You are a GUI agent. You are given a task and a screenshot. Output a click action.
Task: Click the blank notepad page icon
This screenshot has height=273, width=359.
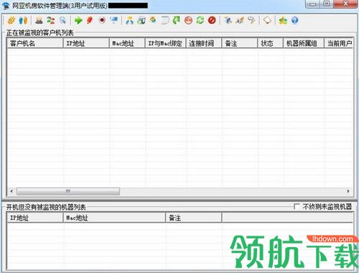[164, 20]
